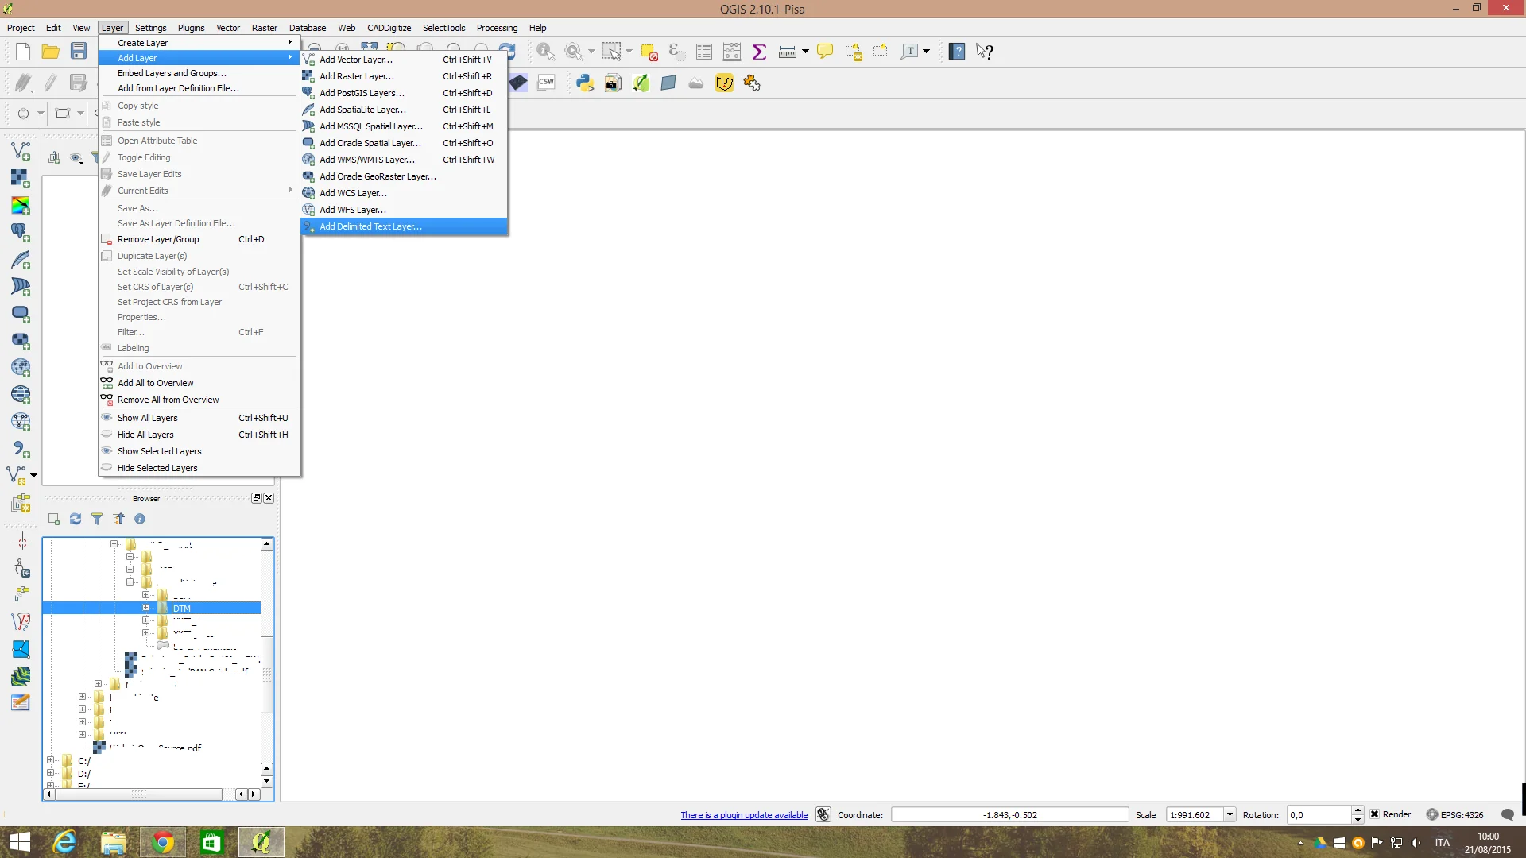Click Show Selected Layers entry

click(x=160, y=451)
